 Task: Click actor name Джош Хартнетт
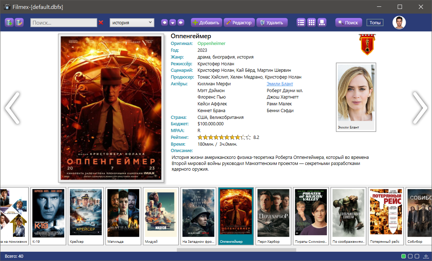pyautogui.click(x=283, y=97)
